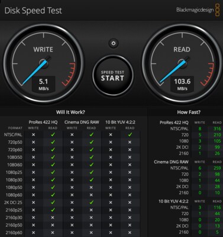Click the green checkmark for NTSC/PAL ProRes read
223x237 pixels.
click(53, 134)
